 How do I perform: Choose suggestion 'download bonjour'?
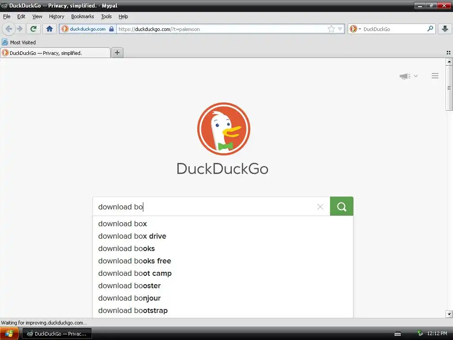pyautogui.click(x=223, y=298)
